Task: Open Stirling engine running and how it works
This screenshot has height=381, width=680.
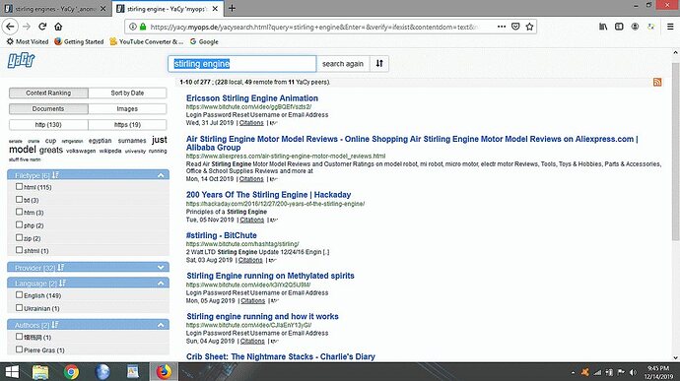Action: [x=262, y=316]
